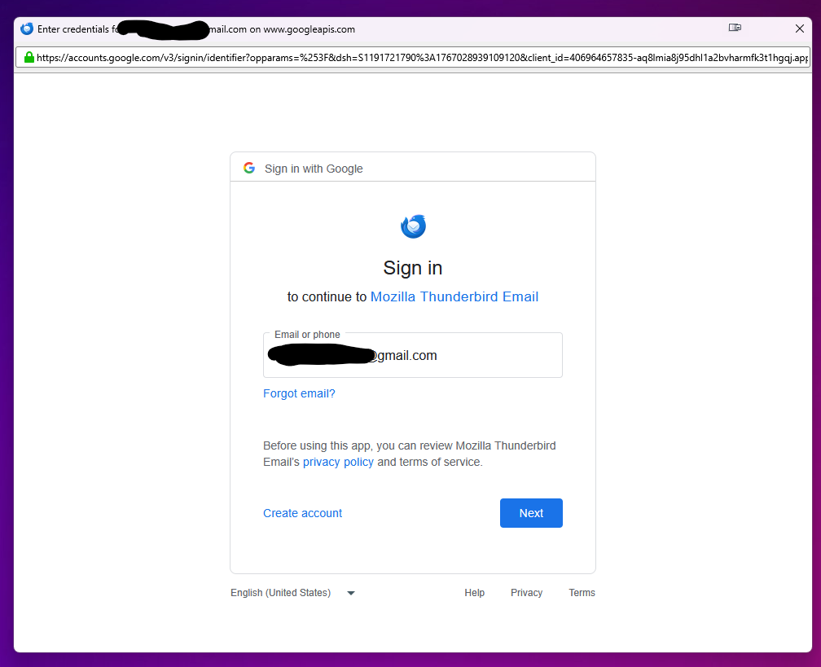Click the accounts.google.com URL address bar
This screenshot has width=821, height=667.
(413, 57)
